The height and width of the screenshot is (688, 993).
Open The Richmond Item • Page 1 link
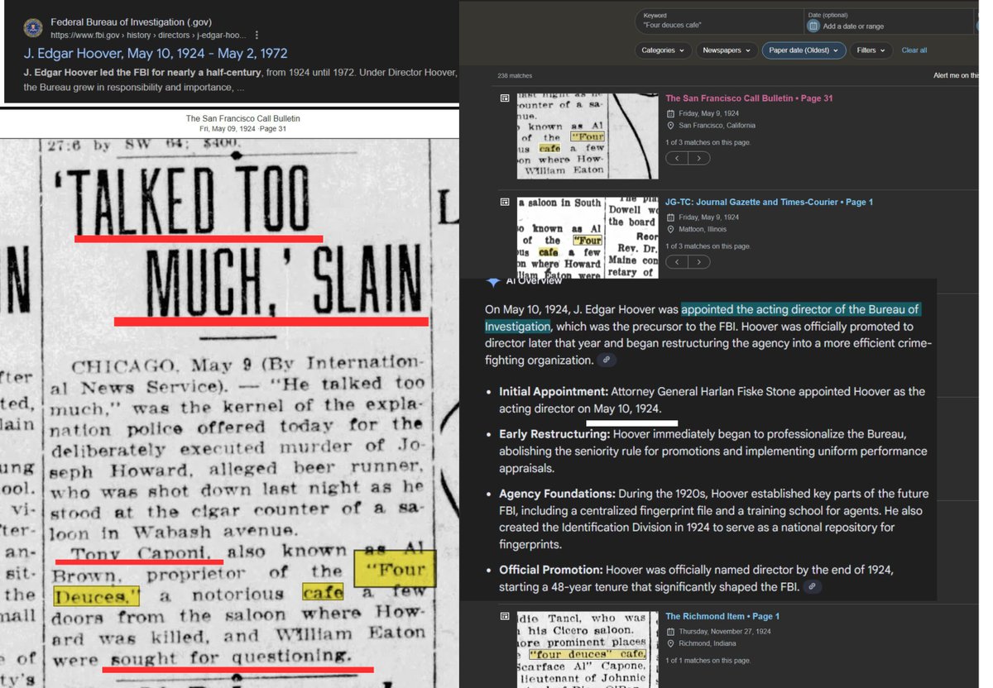tap(722, 616)
